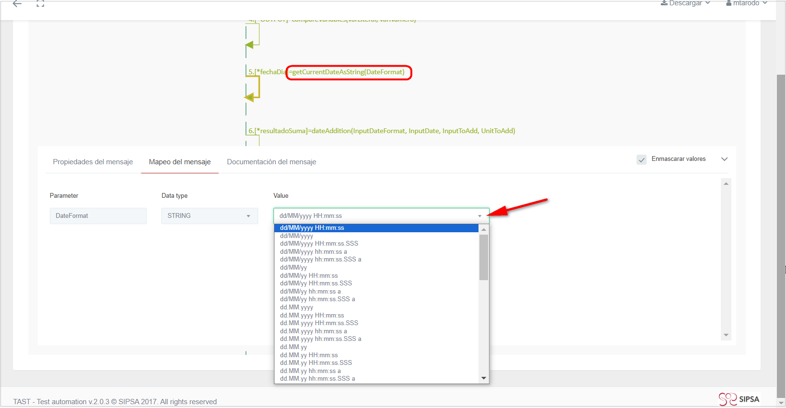Click the green return arrow under message 4

tap(250, 45)
